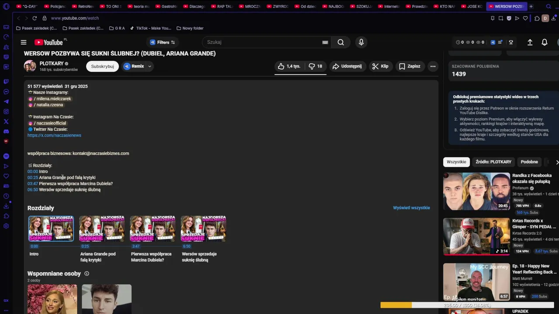Like the video with 1,4 tys.

pyautogui.click(x=289, y=66)
